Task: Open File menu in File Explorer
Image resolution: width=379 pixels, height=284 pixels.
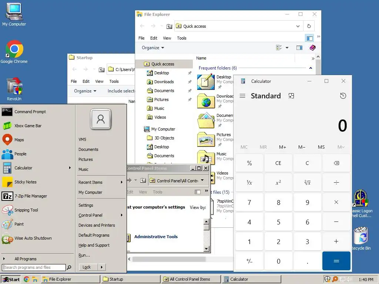Action: pos(141,38)
